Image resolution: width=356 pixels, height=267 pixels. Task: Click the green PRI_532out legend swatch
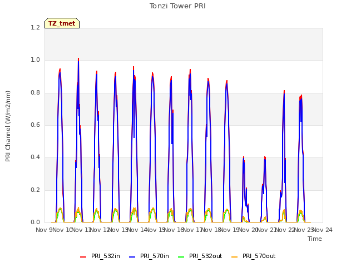[181, 257]
